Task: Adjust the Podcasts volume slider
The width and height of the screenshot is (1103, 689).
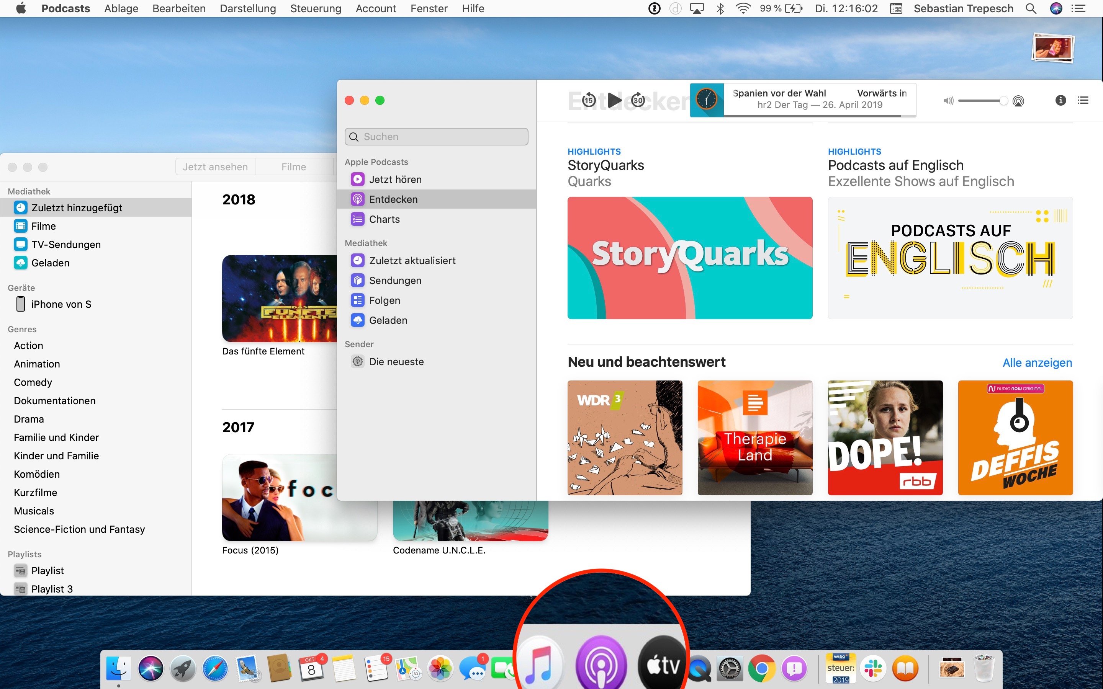Action: (983, 101)
